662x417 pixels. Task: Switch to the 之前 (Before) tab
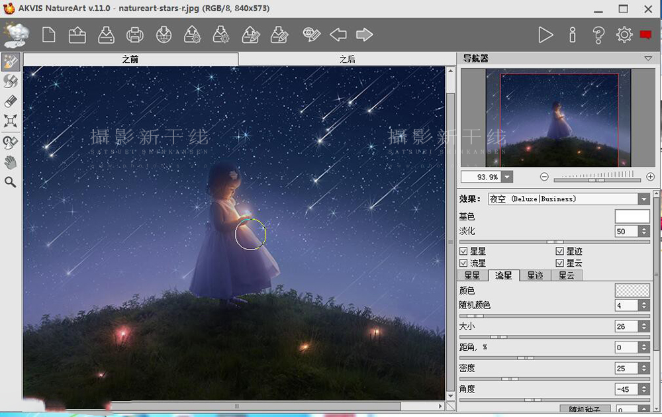(131, 59)
